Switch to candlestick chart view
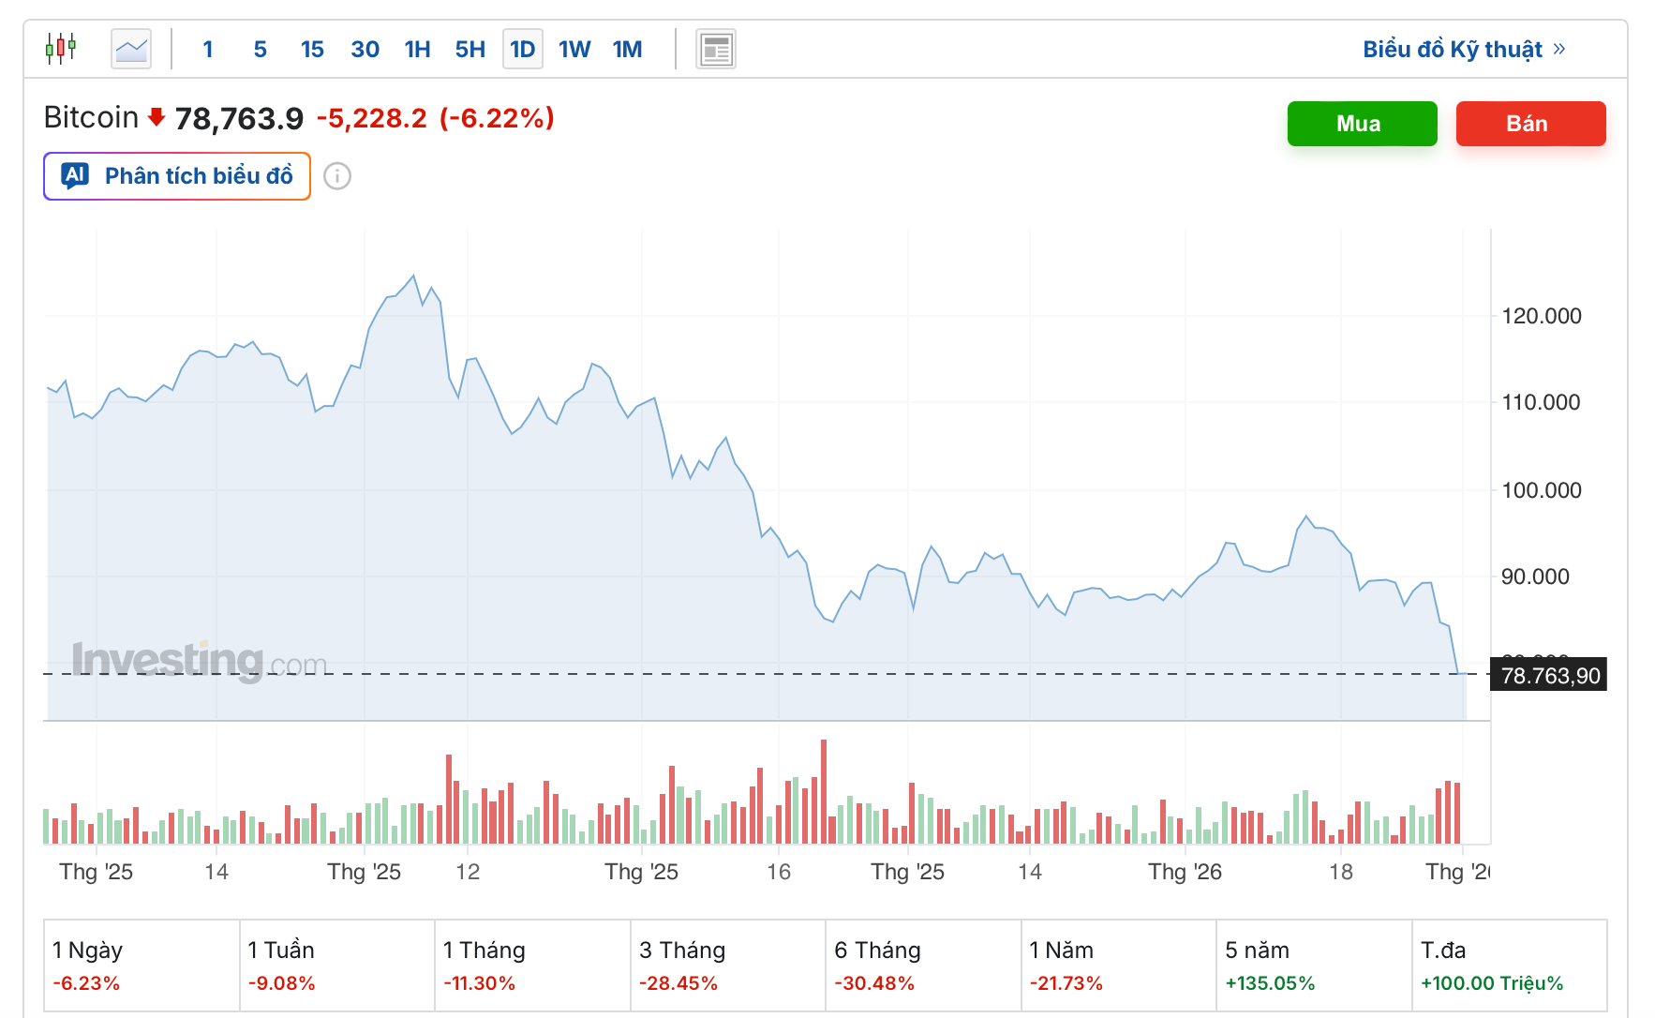Image resolution: width=1655 pixels, height=1018 pixels. (x=61, y=48)
